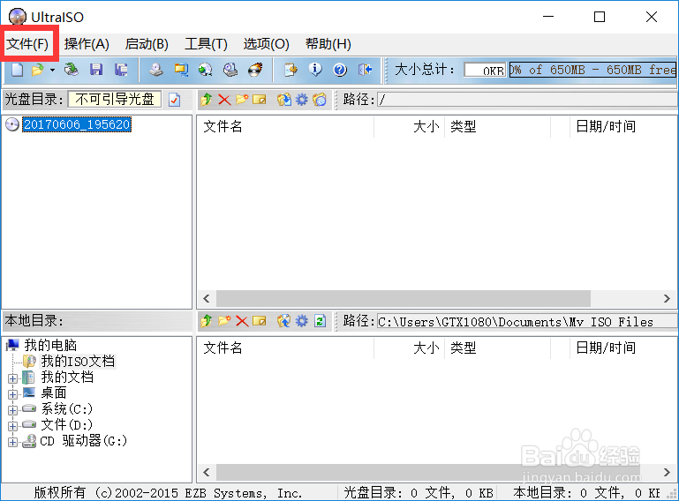679x501 pixels.
Task: Open the 帮助(H) menu
Action: 328,44
